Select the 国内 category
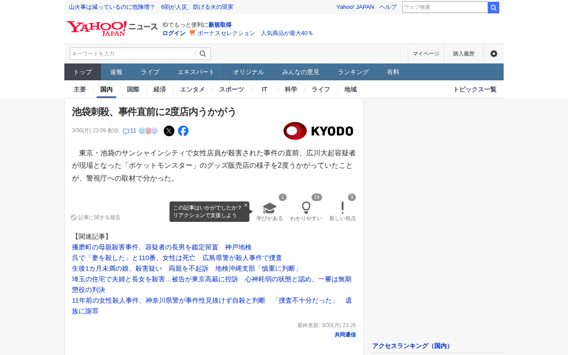Screen dimensions: 568x355 point(106,89)
